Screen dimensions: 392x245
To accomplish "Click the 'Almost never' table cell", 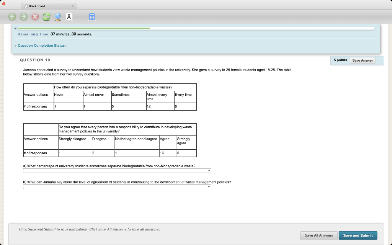I will [x=97, y=97].
